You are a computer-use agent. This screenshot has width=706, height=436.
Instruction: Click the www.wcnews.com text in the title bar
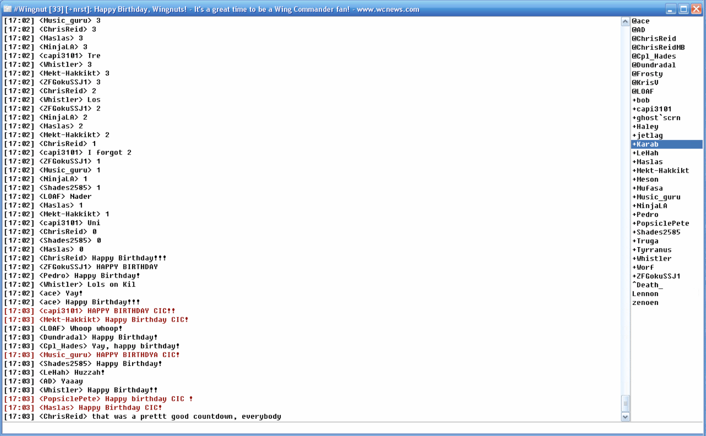point(388,9)
